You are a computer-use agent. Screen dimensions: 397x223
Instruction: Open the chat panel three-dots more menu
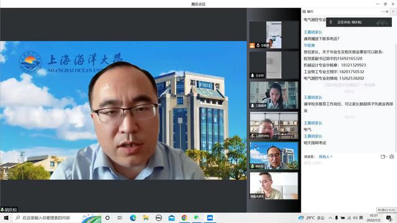(383, 12)
